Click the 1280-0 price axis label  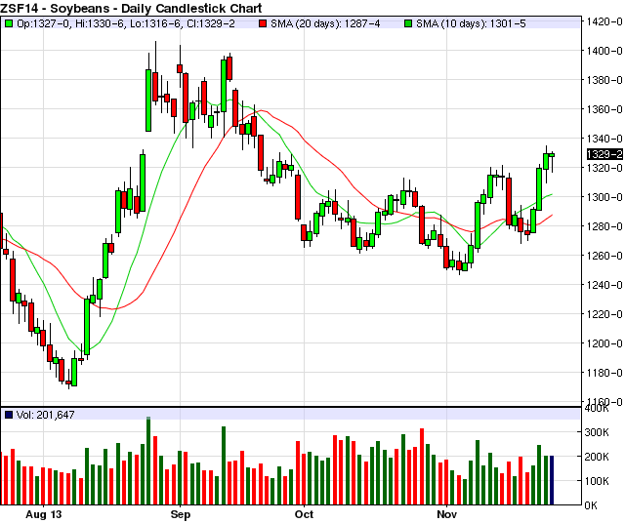[x=604, y=226]
